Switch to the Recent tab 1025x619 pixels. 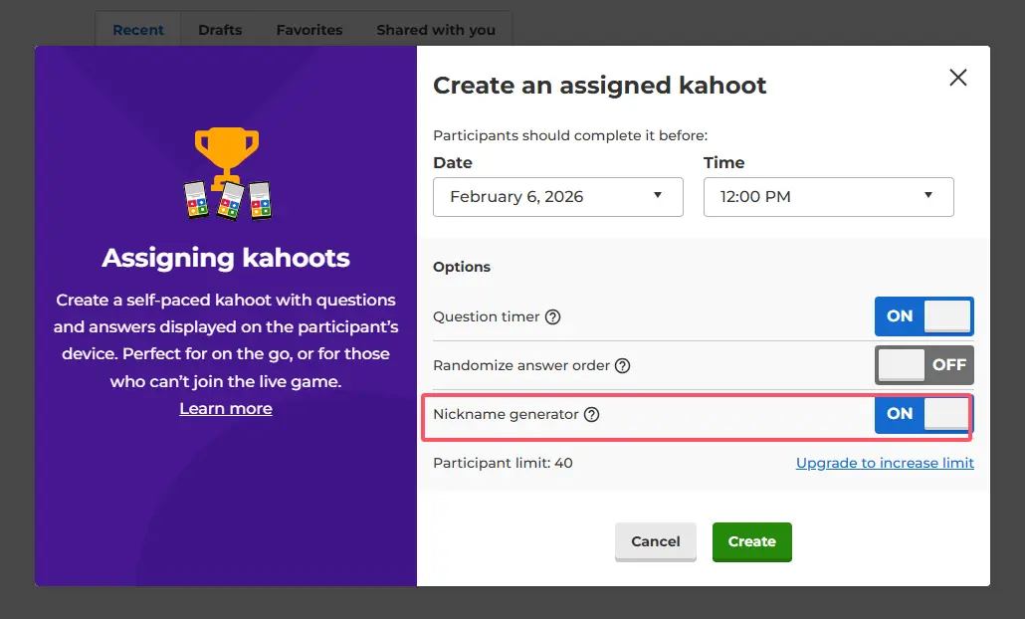(138, 30)
